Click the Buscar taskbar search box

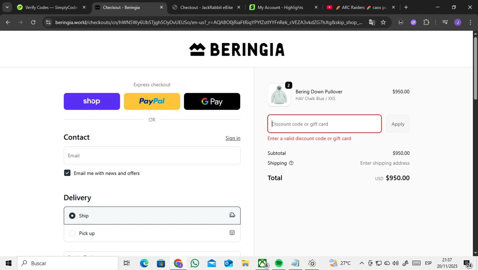[x=68, y=263]
